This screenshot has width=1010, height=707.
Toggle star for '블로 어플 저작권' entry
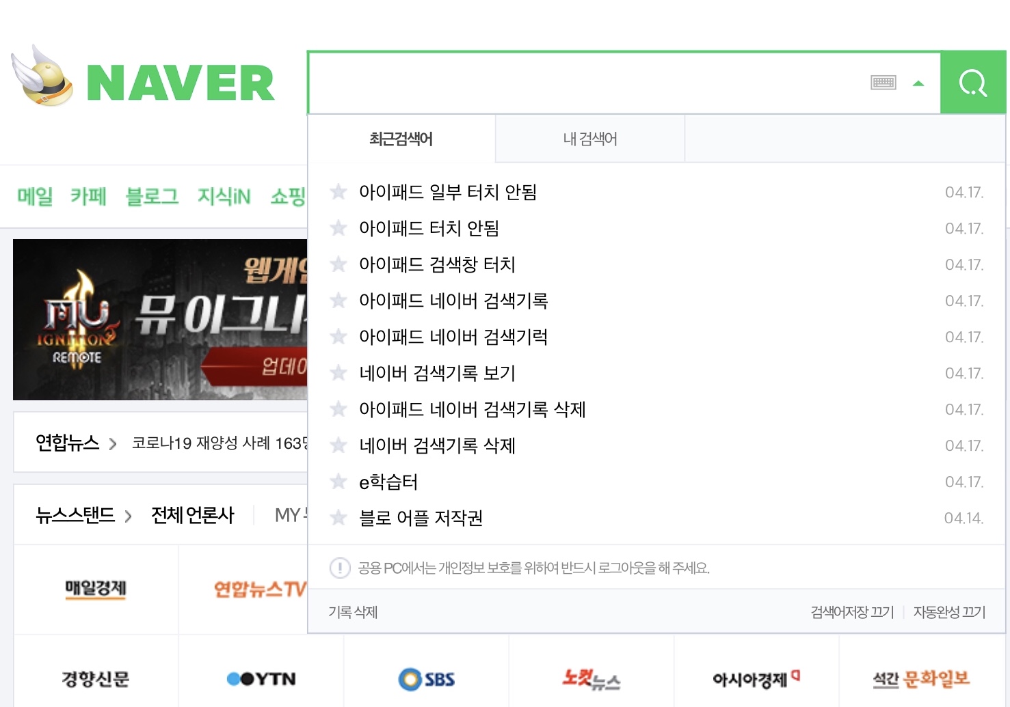click(338, 518)
